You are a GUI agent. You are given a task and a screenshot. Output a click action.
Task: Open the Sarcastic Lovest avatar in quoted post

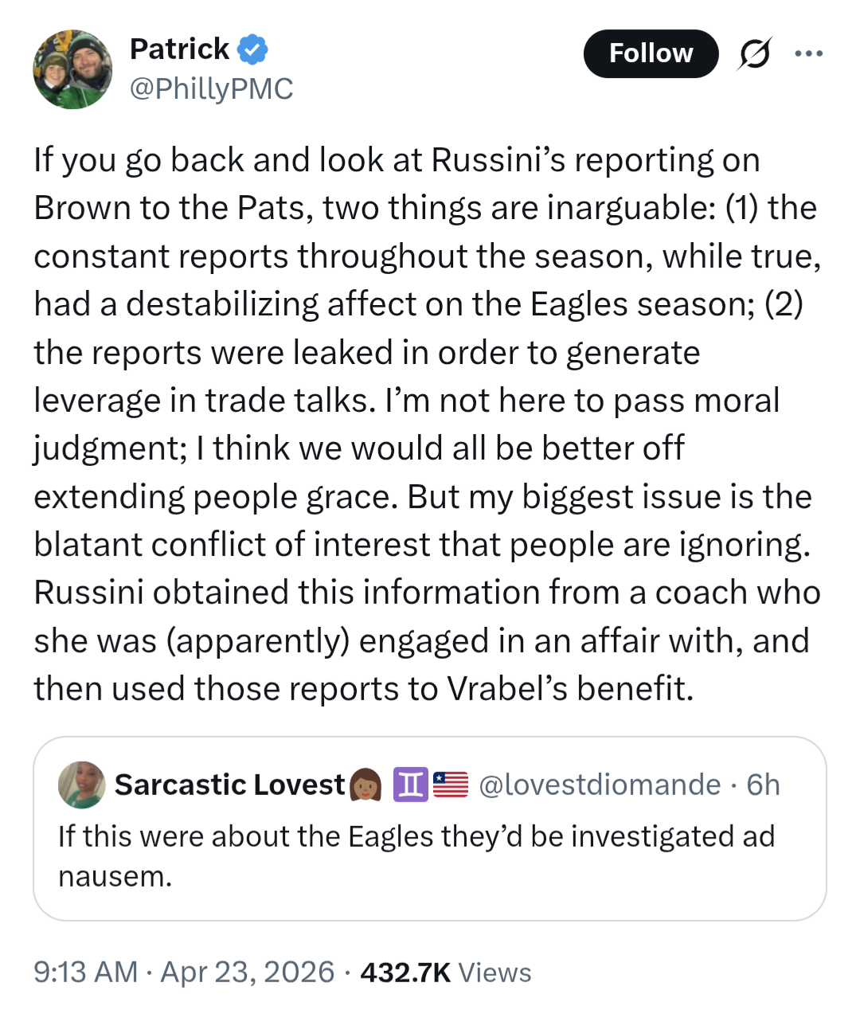pyautogui.click(x=81, y=785)
